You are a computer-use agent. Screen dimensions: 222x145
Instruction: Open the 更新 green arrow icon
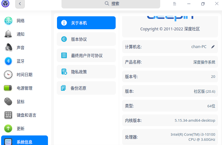pos(8,128)
